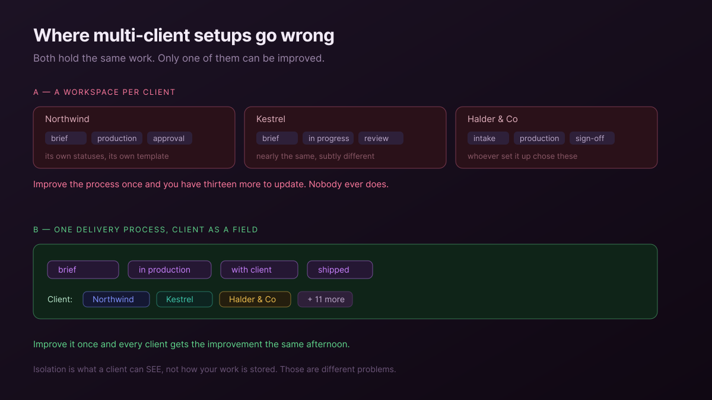Select the blue Northwind client tag
This screenshot has width=712, height=400.
pyautogui.click(x=116, y=299)
